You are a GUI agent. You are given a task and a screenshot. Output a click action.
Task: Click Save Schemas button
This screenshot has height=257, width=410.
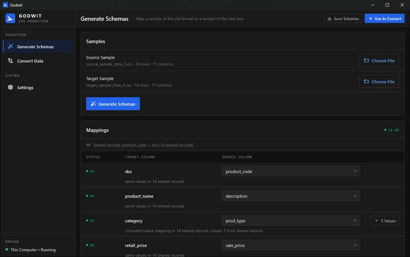343,18
